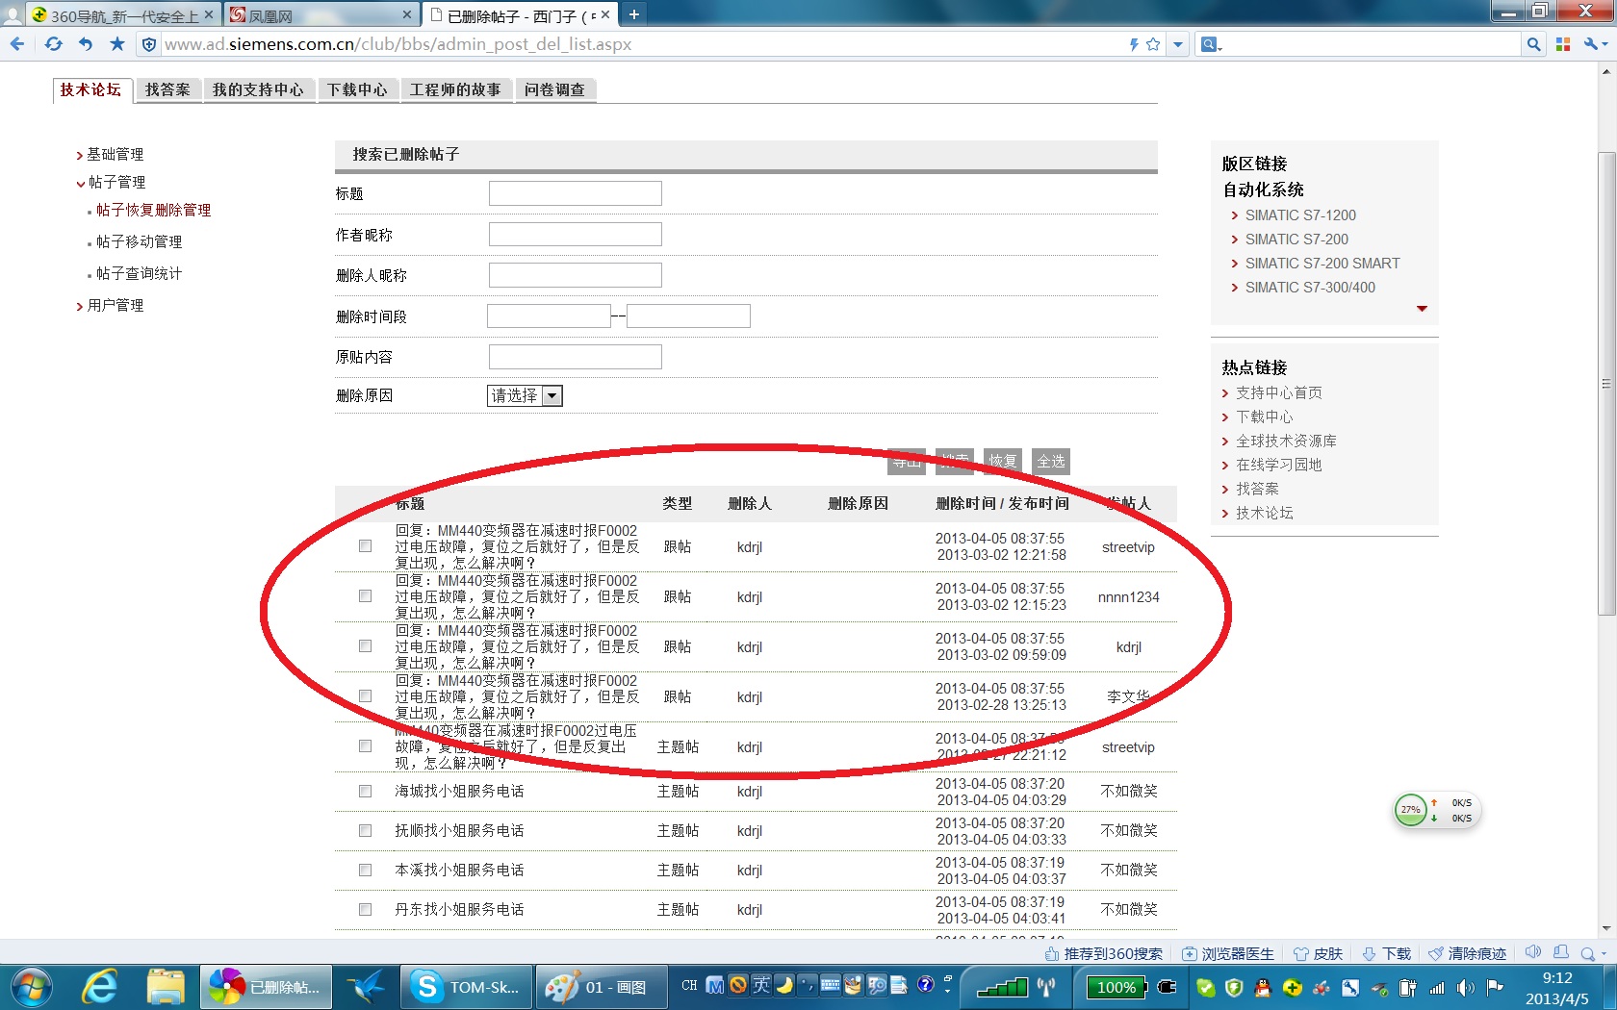1617x1010 pixels.
Task: Tick the checkbox for 抚顺找小姐服务电话
Action: point(365,830)
